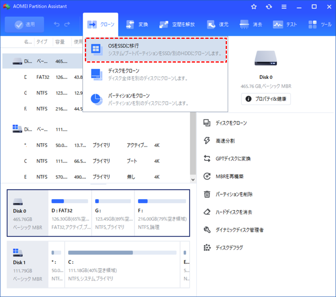Select the FAT32 partition row in the list

pyautogui.click(x=42, y=77)
